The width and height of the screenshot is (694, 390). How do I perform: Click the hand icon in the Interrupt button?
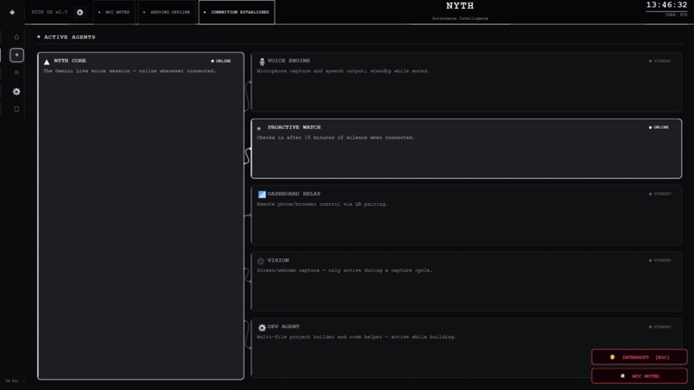coord(612,356)
